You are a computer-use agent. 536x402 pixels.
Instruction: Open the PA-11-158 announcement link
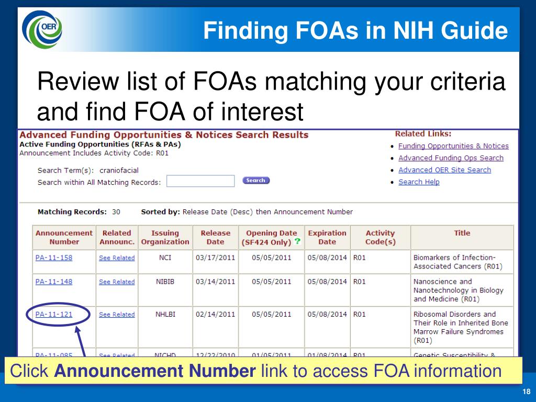[54, 258]
